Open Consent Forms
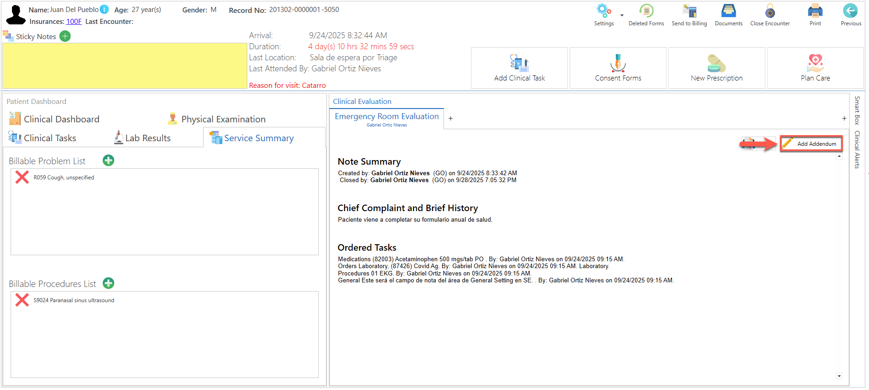The width and height of the screenshot is (869, 390). coord(618,68)
